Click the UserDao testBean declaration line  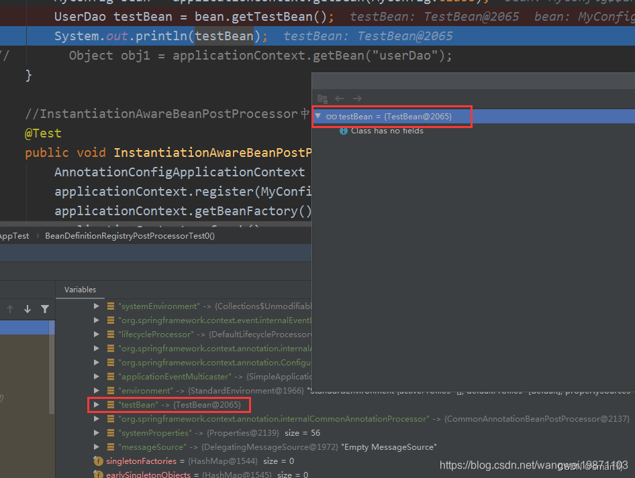click(x=195, y=17)
